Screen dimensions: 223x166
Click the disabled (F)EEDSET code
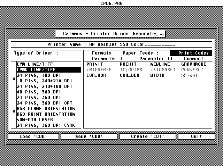coord(163,70)
